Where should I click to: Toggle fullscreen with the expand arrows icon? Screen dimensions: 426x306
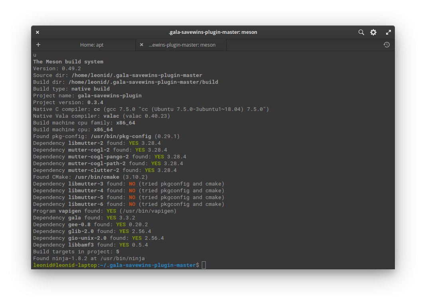pos(388,32)
